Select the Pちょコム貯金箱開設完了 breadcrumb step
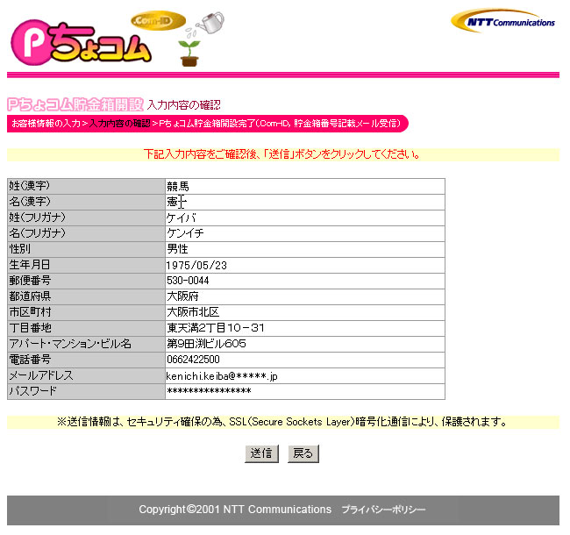The height and width of the screenshot is (535, 570). 280,124
